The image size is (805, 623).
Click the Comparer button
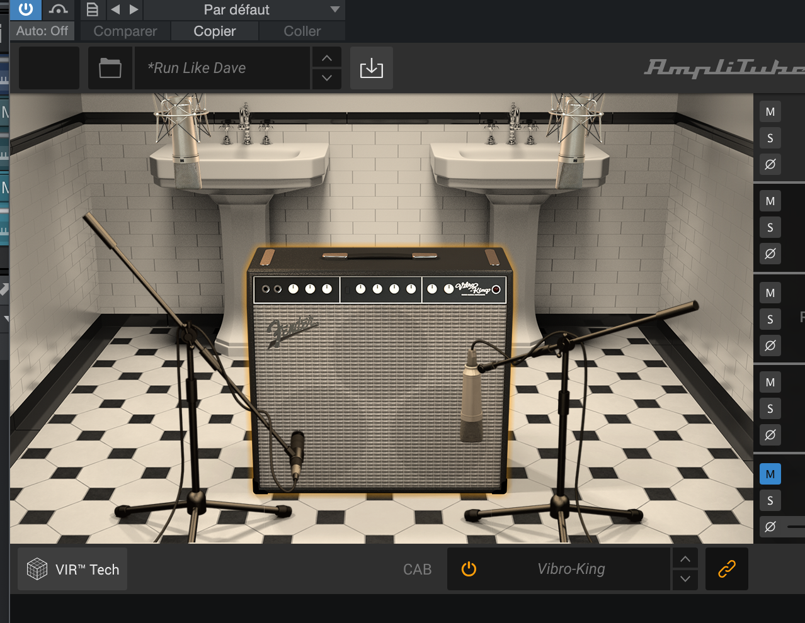click(x=125, y=31)
